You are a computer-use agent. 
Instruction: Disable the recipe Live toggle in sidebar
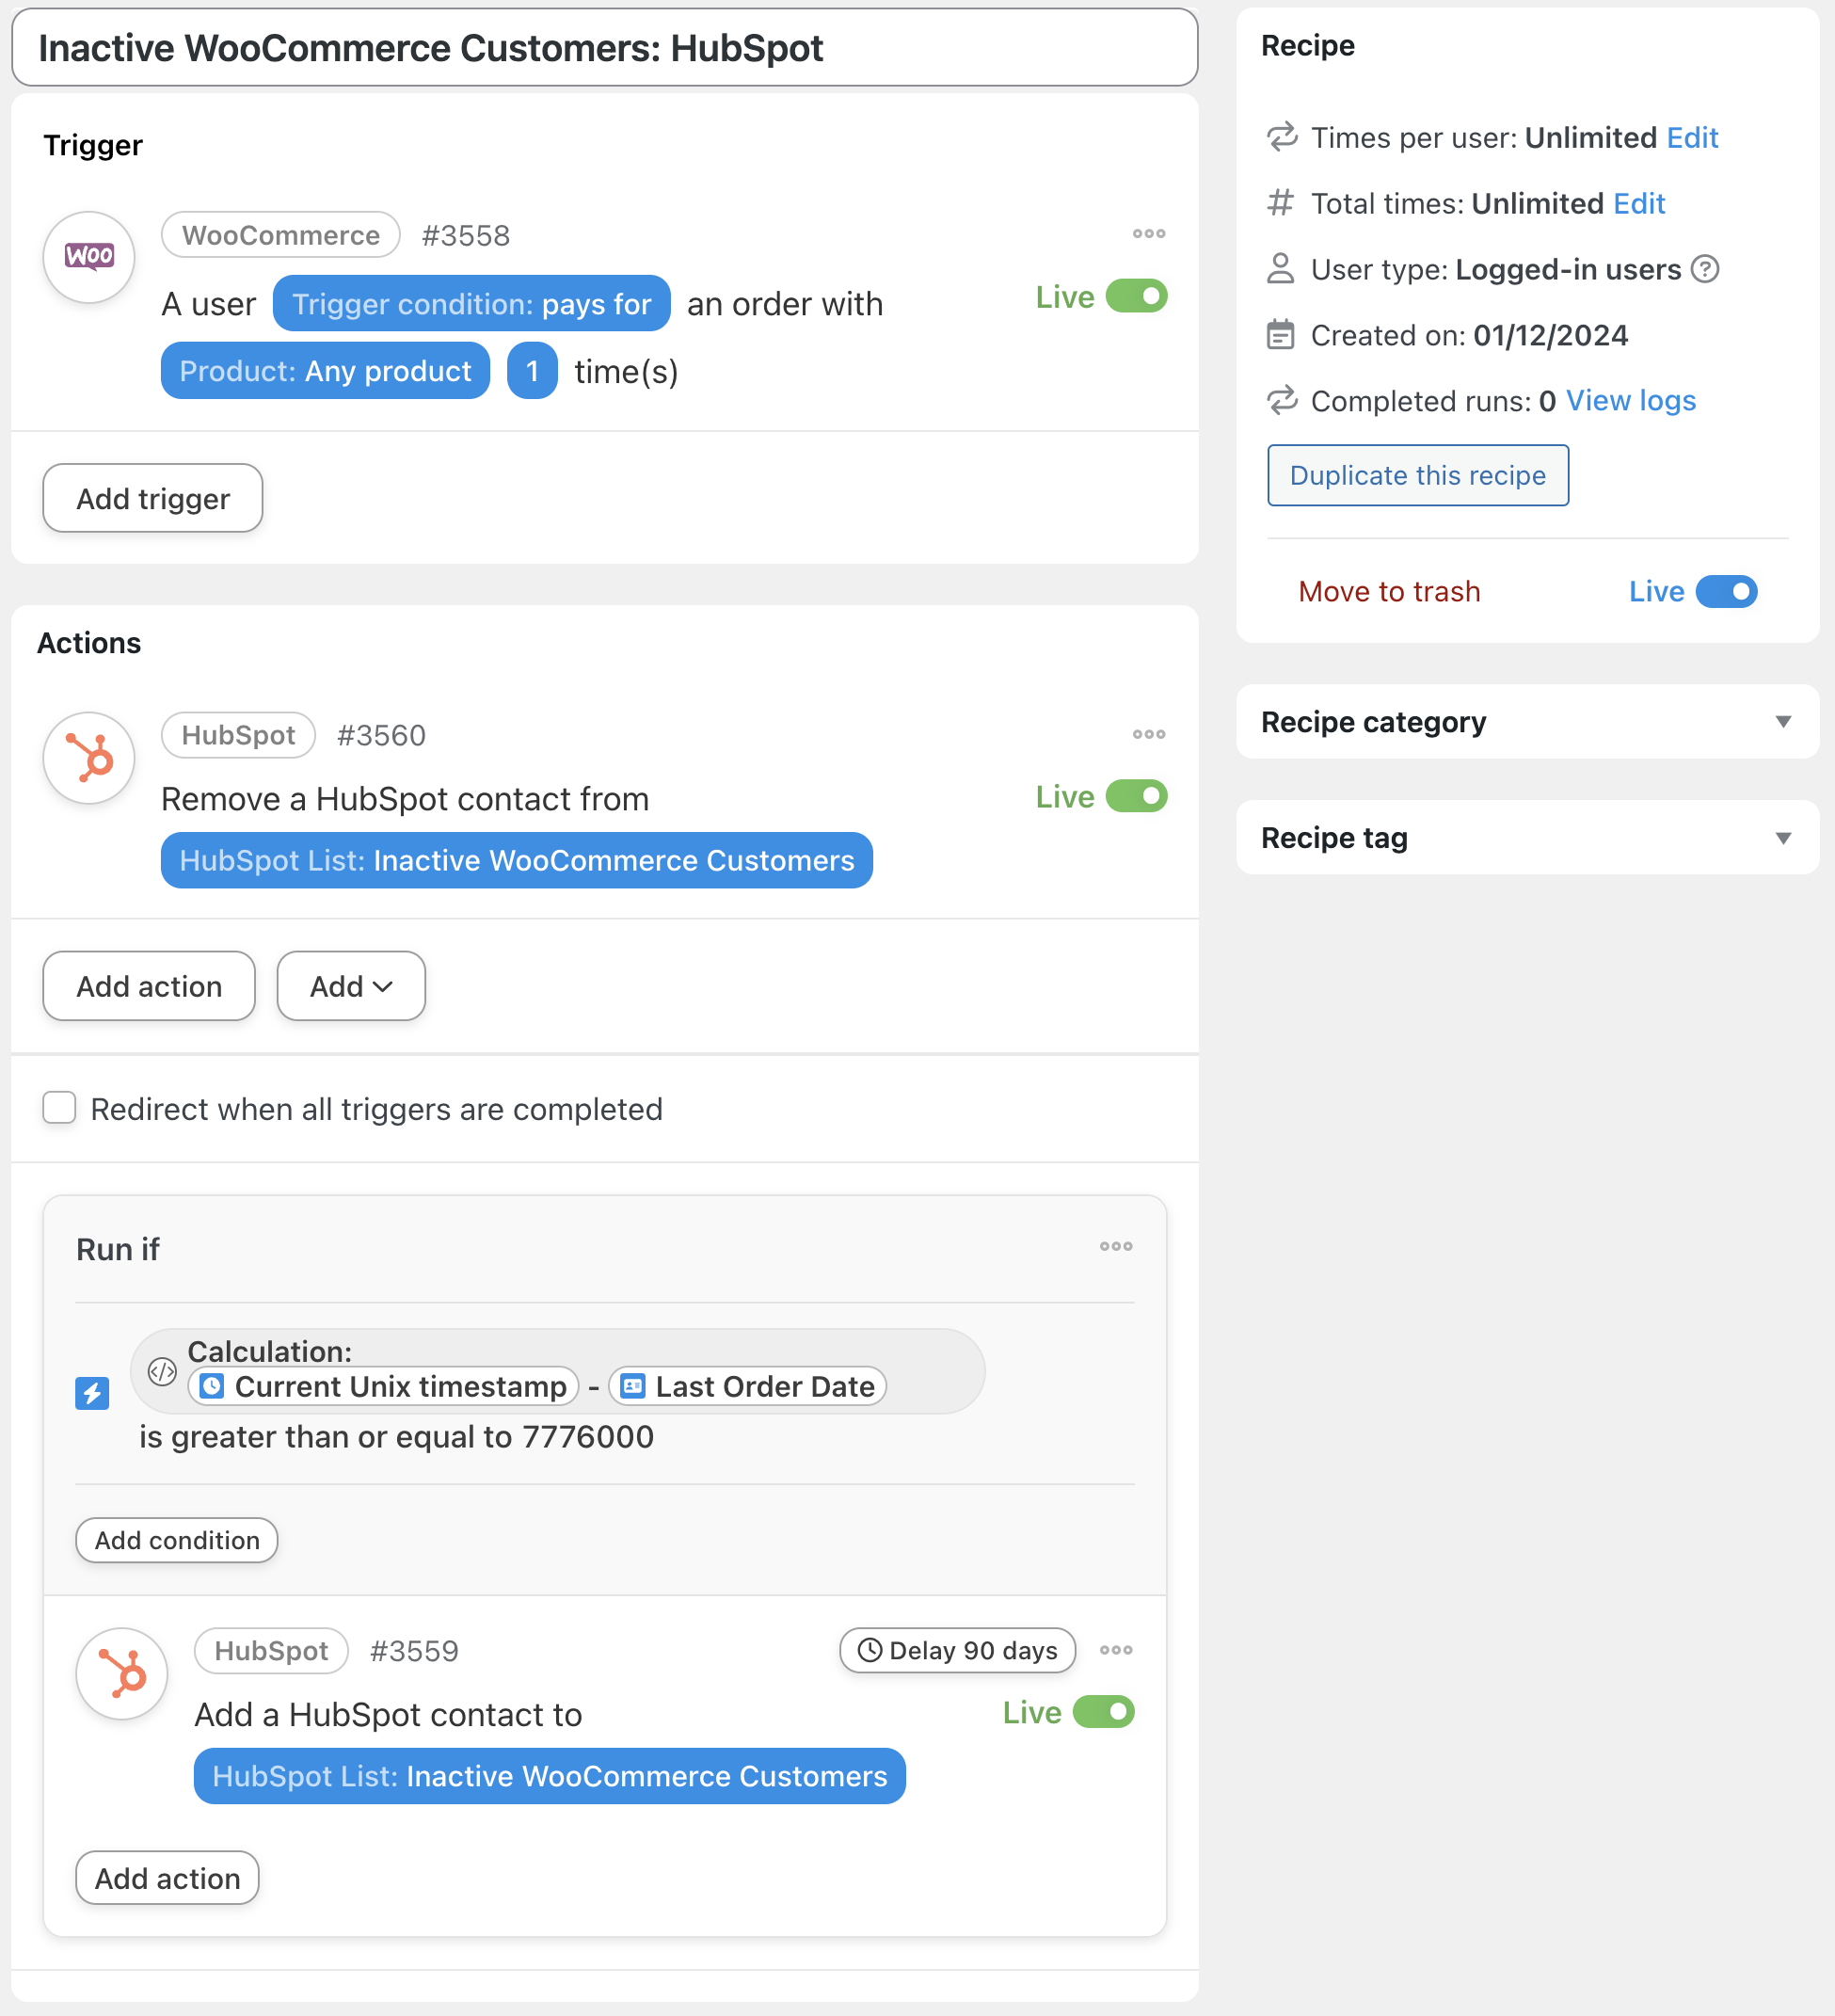coord(1725,592)
